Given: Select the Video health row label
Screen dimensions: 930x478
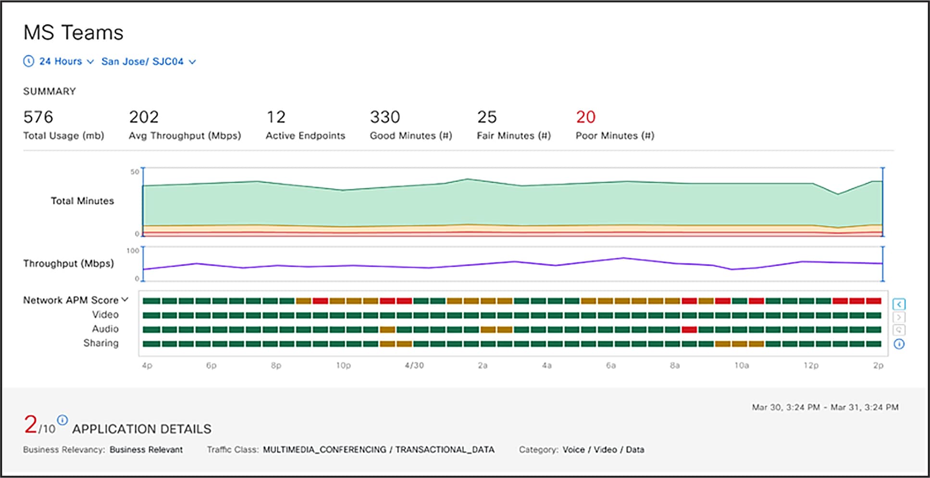Looking at the screenshot, I should 105,315.
